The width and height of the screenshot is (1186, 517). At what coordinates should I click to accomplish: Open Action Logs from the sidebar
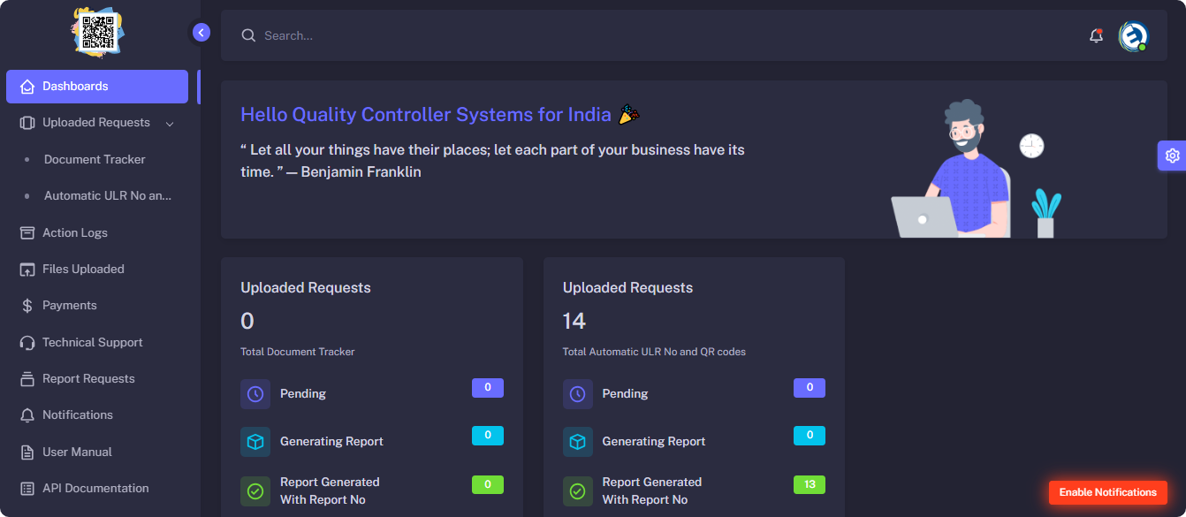tap(75, 233)
